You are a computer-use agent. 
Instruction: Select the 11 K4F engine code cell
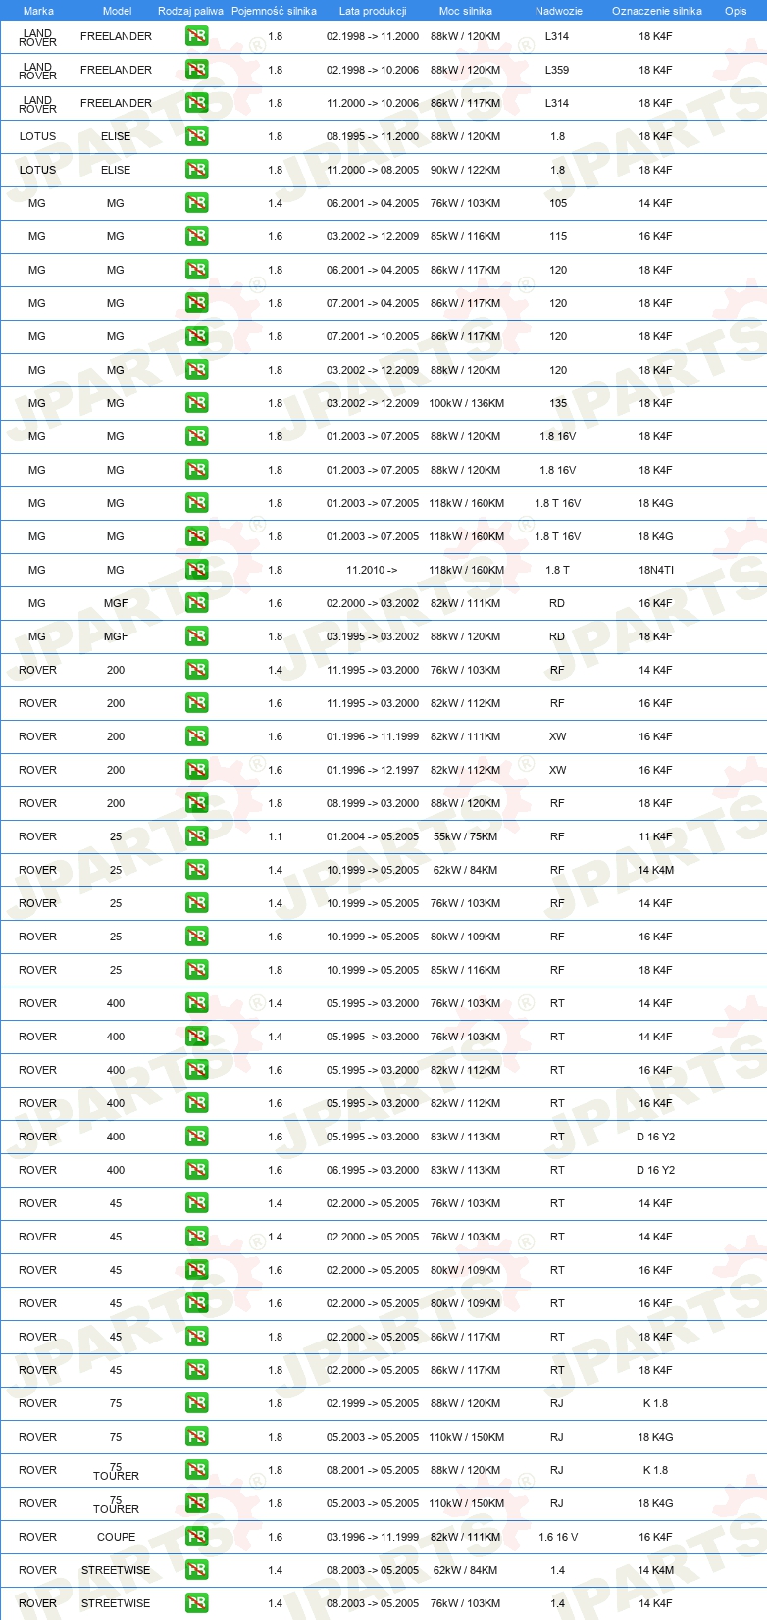(x=655, y=836)
